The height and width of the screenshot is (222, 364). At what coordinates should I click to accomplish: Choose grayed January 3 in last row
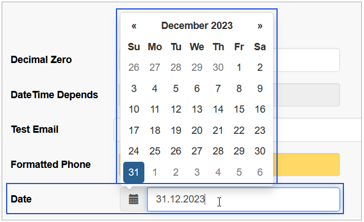197,172
